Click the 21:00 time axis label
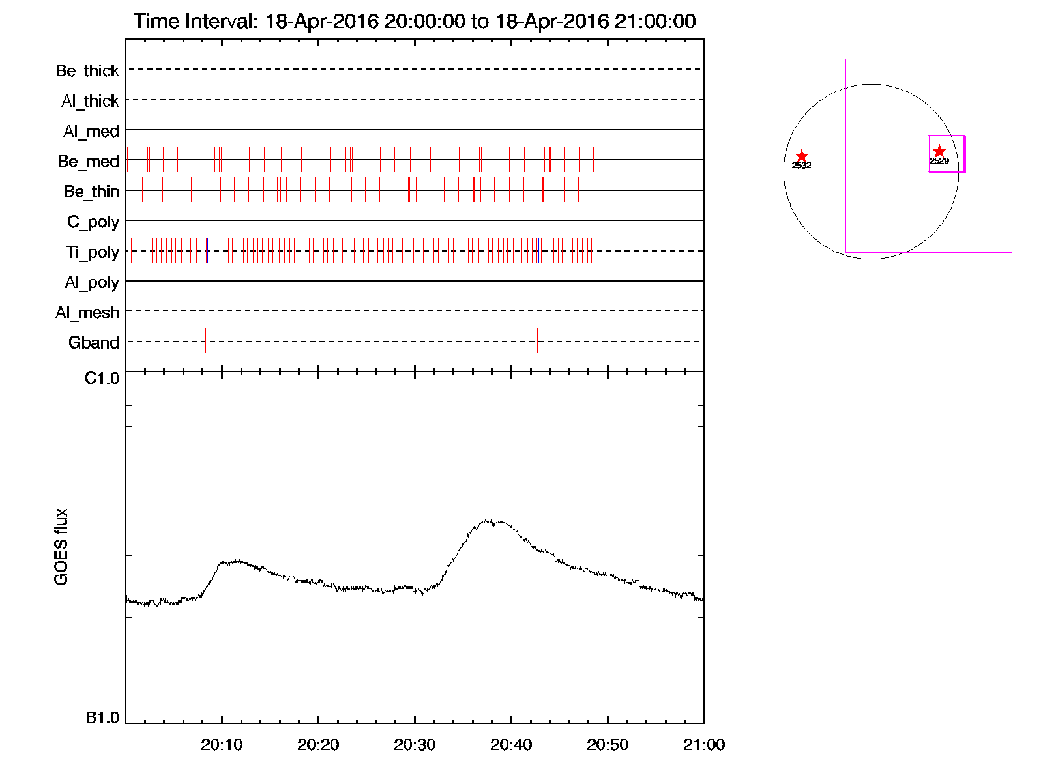The height and width of the screenshot is (782, 1043). coord(704,745)
